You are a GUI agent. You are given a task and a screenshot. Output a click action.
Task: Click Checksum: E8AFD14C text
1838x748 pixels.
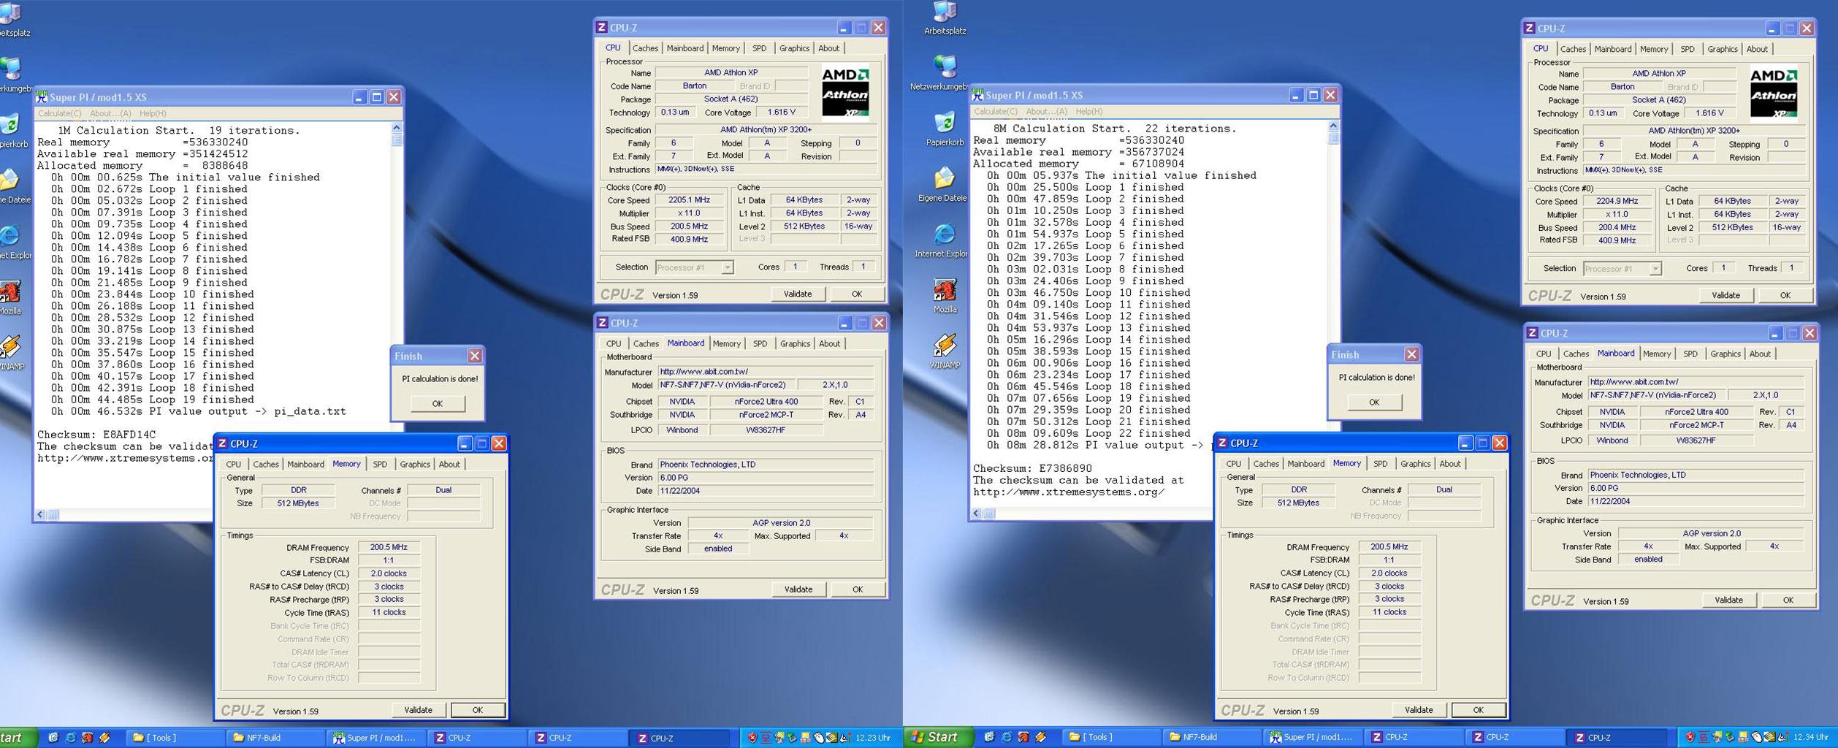tap(96, 435)
